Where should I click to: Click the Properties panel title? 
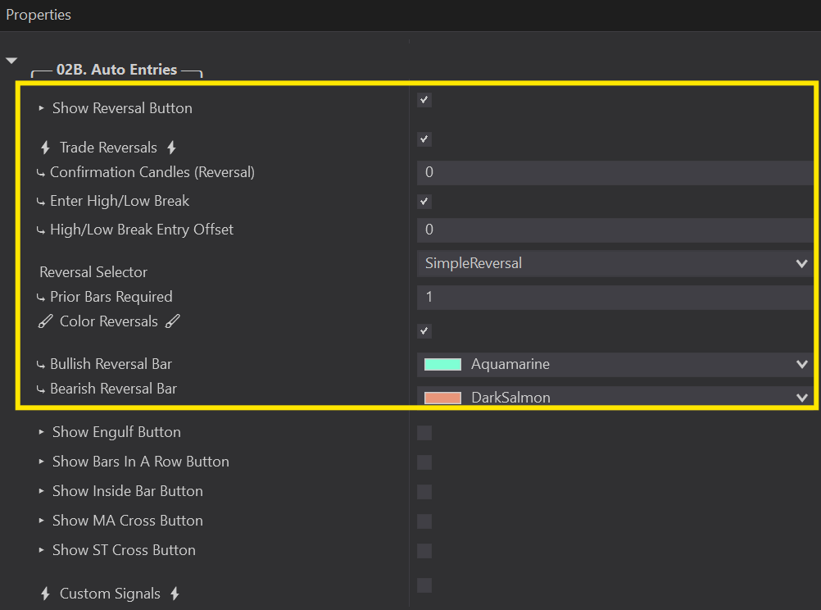(x=39, y=15)
